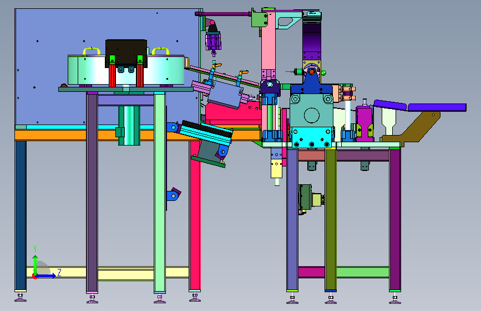Pick the yellow handle on the left drum
The width and height of the screenshot is (481, 311).
(92, 51)
